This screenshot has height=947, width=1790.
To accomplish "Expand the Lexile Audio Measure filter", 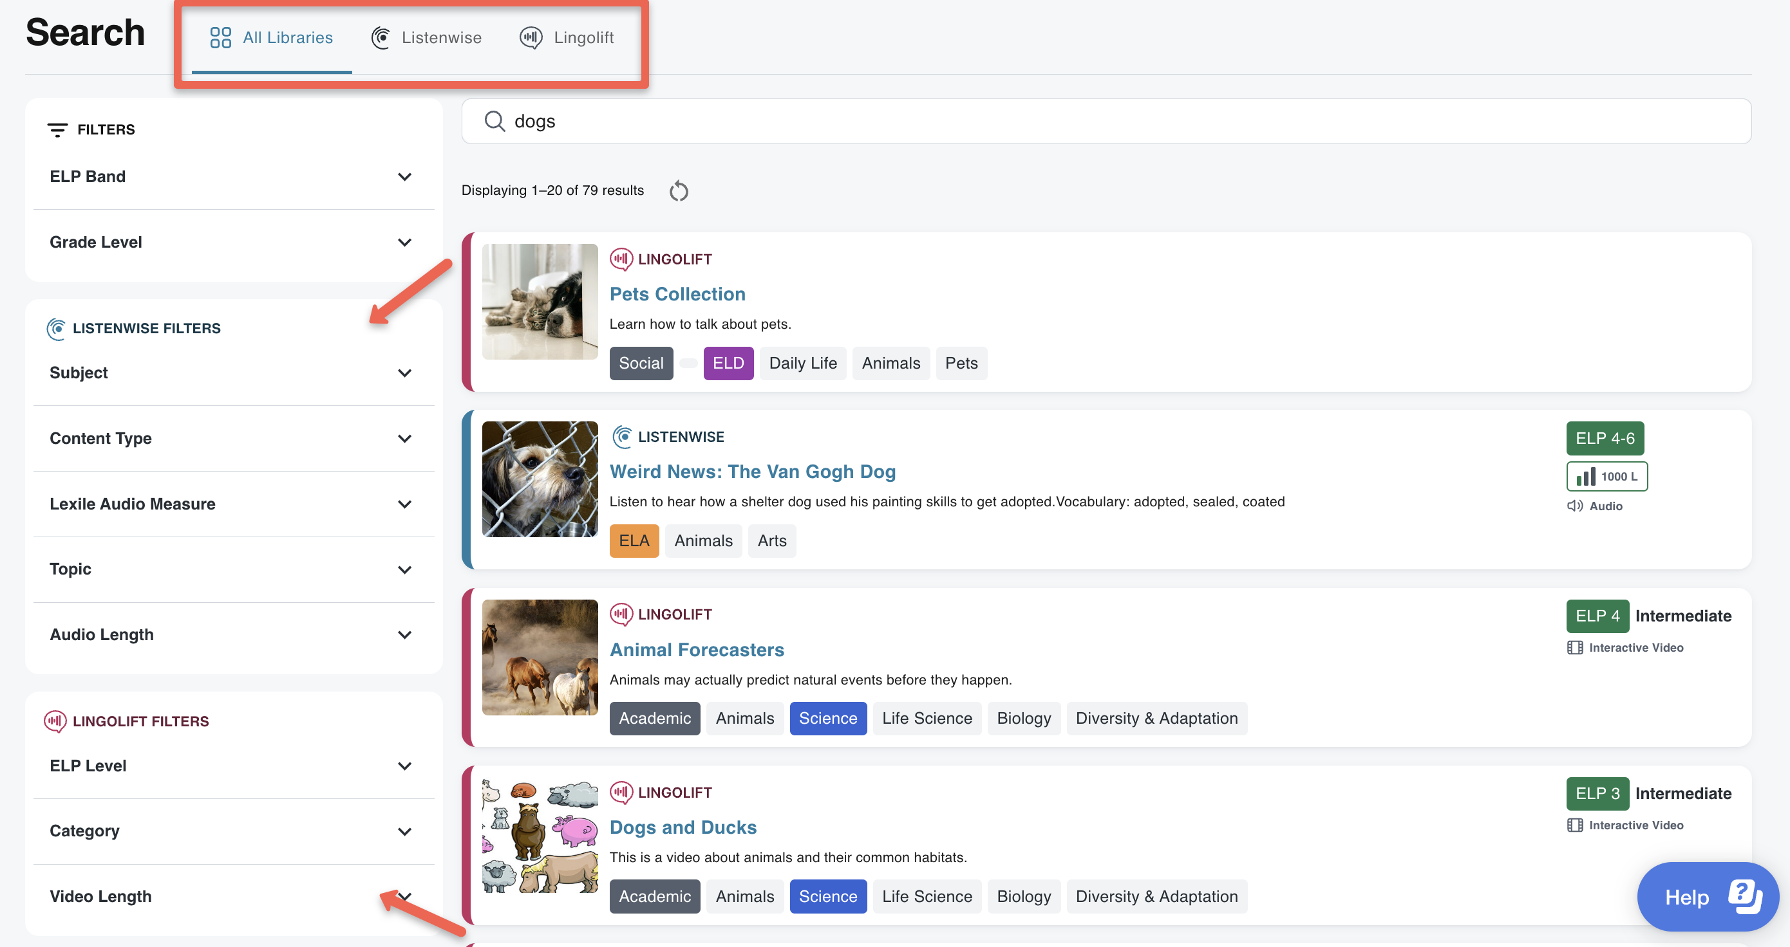I will click(x=234, y=504).
